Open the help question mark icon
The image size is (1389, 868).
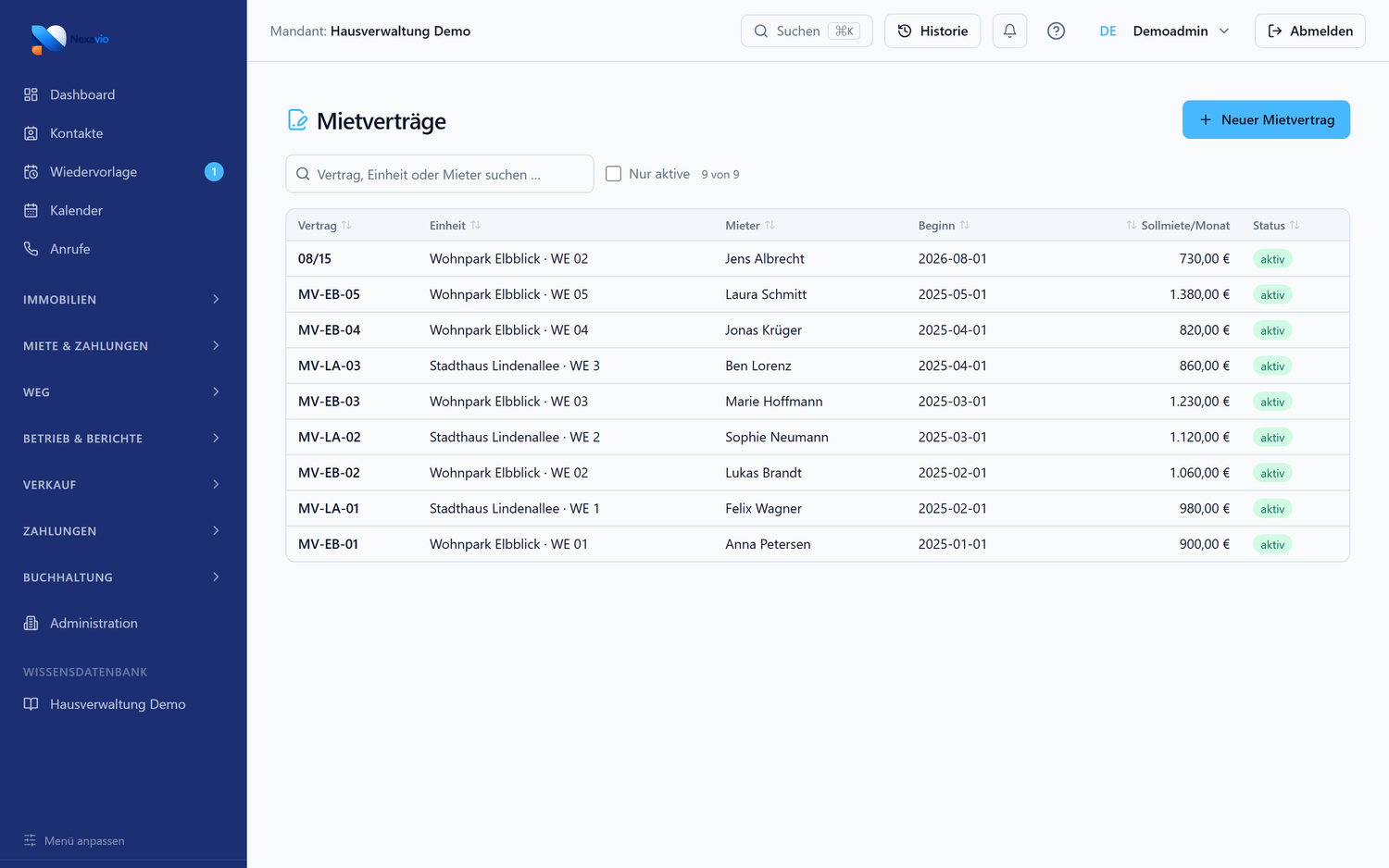(x=1056, y=31)
